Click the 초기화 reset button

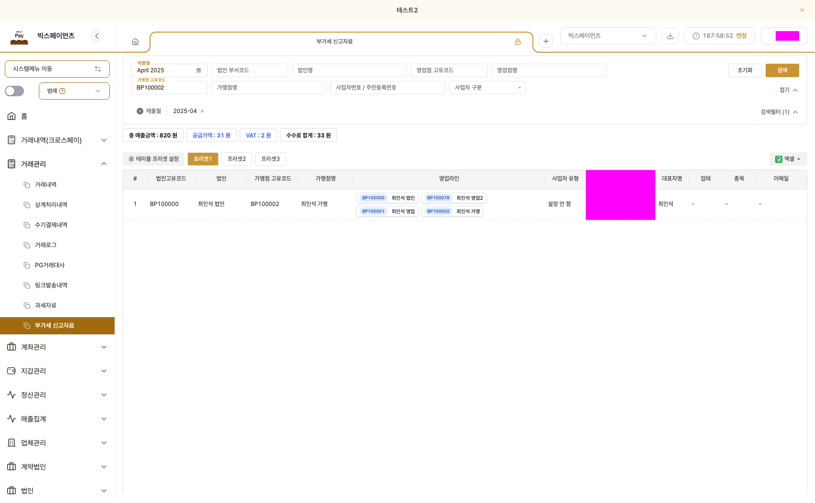click(x=745, y=70)
